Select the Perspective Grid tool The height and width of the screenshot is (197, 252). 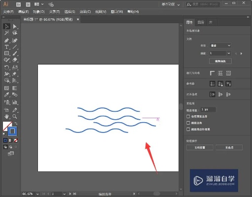[15, 80]
